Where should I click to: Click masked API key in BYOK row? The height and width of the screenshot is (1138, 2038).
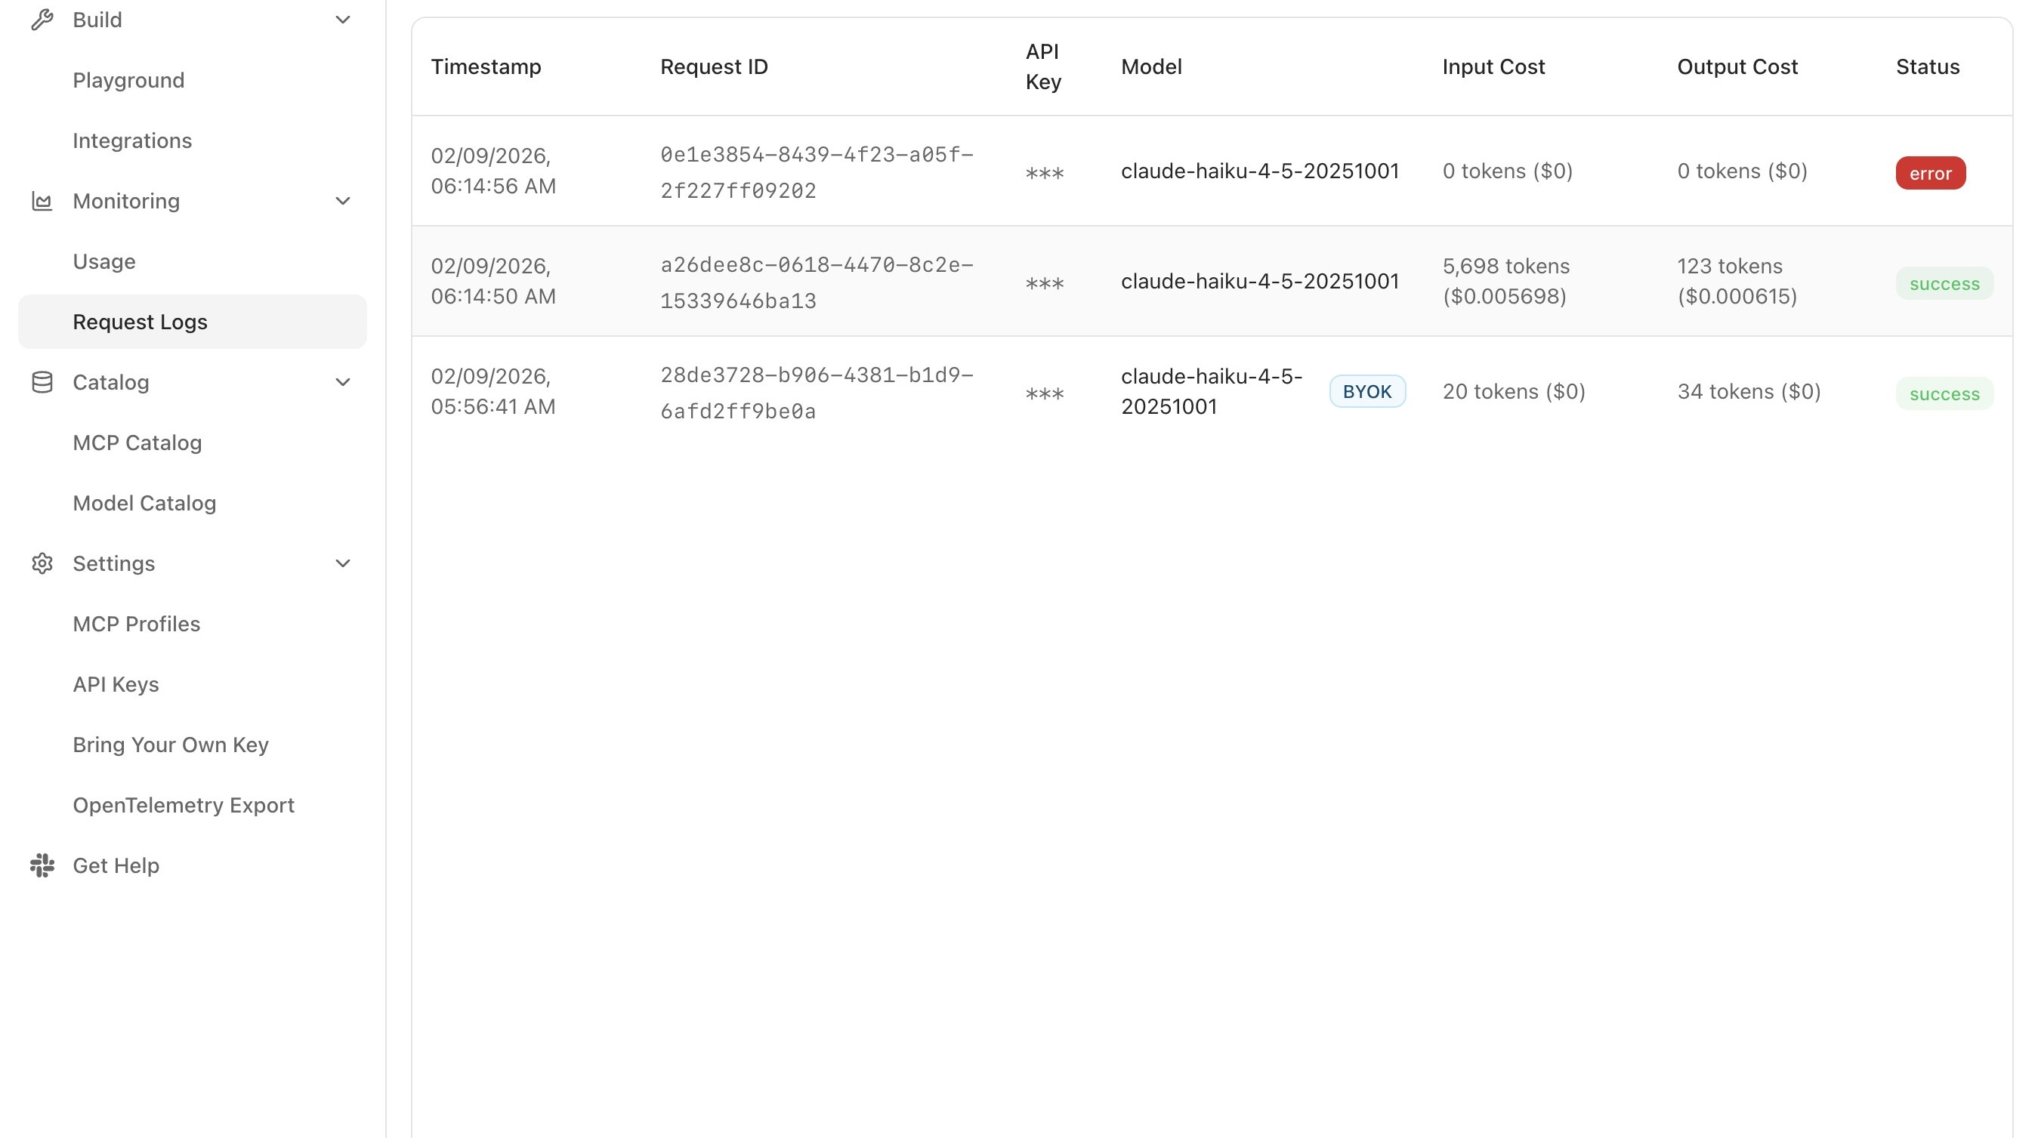[1045, 393]
